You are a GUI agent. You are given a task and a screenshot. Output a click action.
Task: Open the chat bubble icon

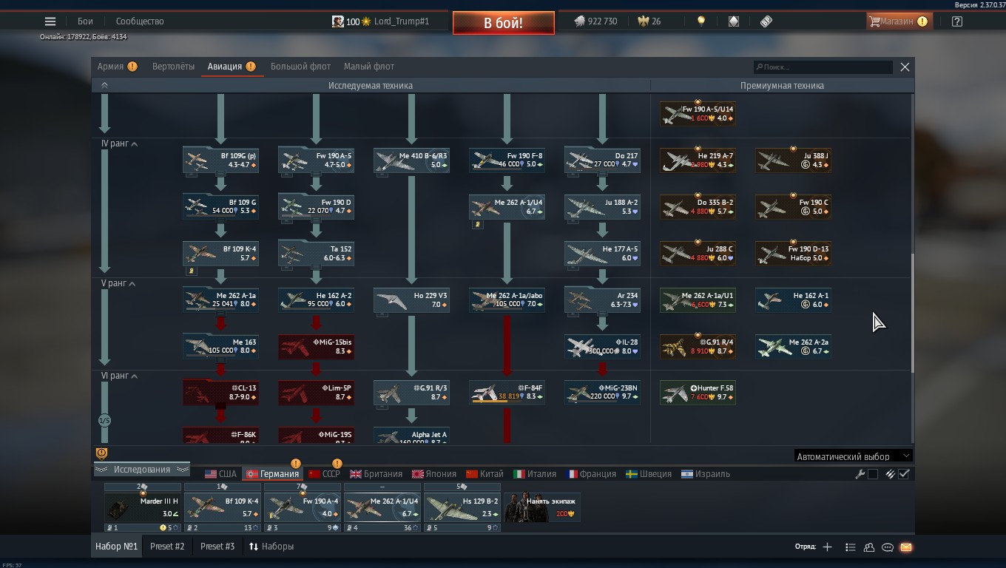888,547
